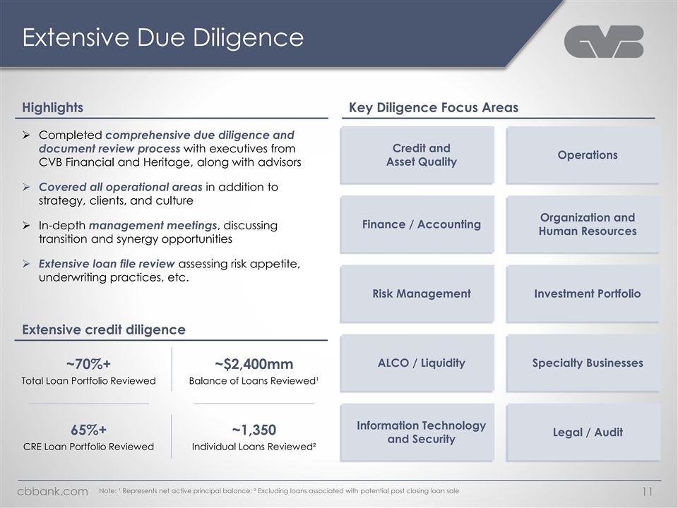This screenshot has width=678, height=508.
Task: Select the ~$2,400mm balance figure
Action: pos(254,364)
